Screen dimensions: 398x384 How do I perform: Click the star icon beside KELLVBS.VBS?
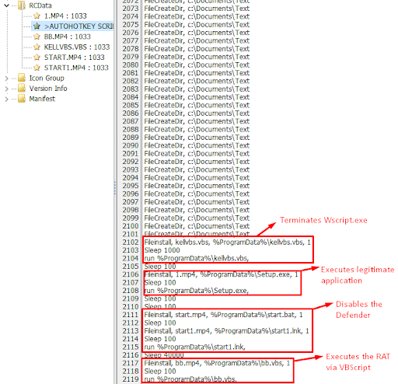pyautogui.click(x=37, y=47)
